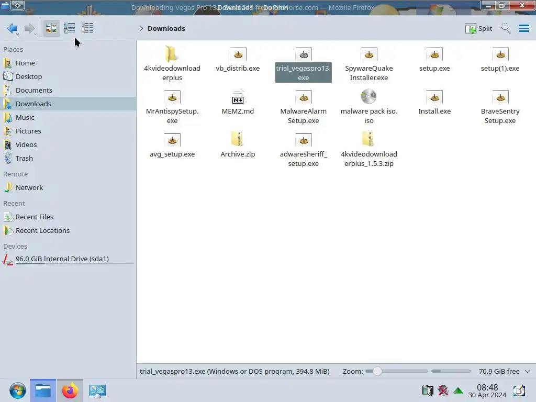This screenshot has height=402, width=536.
Task: Select setup.exe file icon
Action: (434, 54)
